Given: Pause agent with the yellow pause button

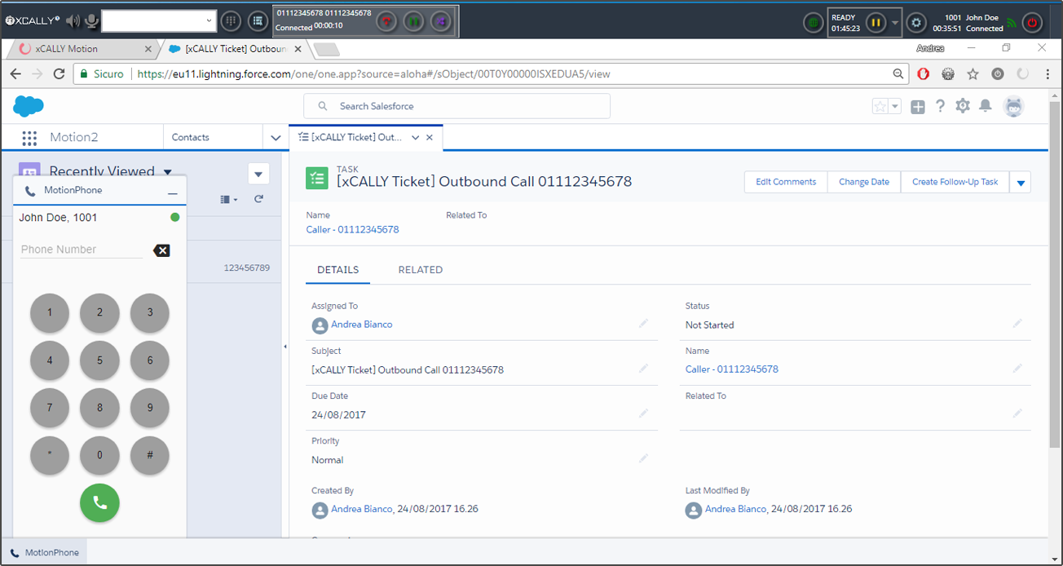Looking at the screenshot, I should coord(876,23).
